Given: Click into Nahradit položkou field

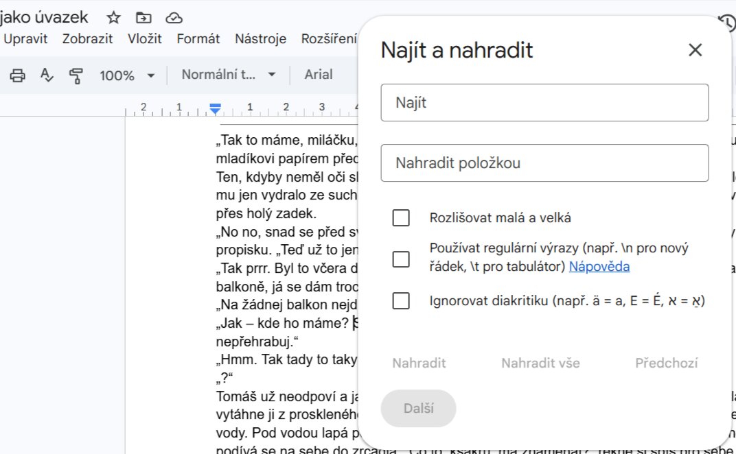Looking at the screenshot, I should click(x=544, y=163).
